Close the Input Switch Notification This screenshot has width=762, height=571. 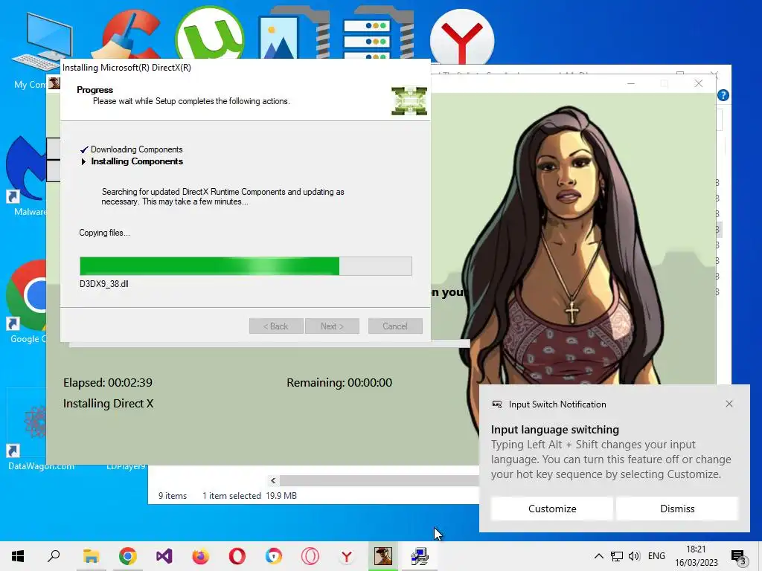(x=729, y=404)
